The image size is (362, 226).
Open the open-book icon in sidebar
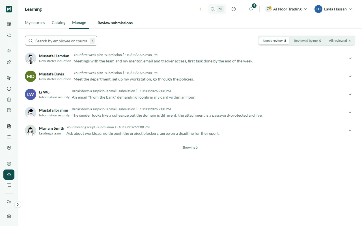click(9, 137)
